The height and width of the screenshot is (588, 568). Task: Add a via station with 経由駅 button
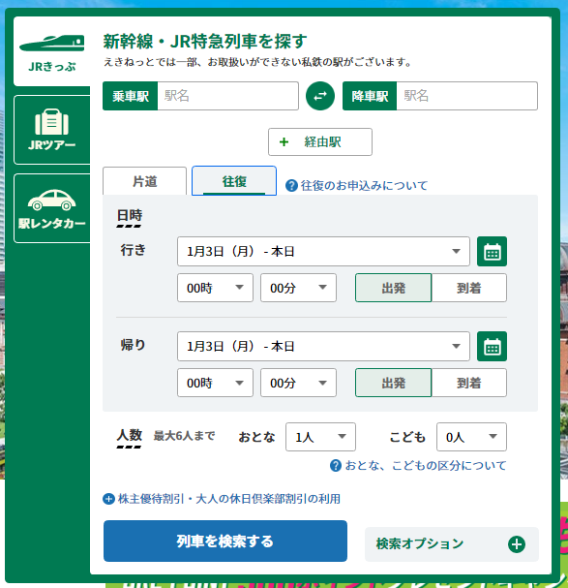coord(320,141)
